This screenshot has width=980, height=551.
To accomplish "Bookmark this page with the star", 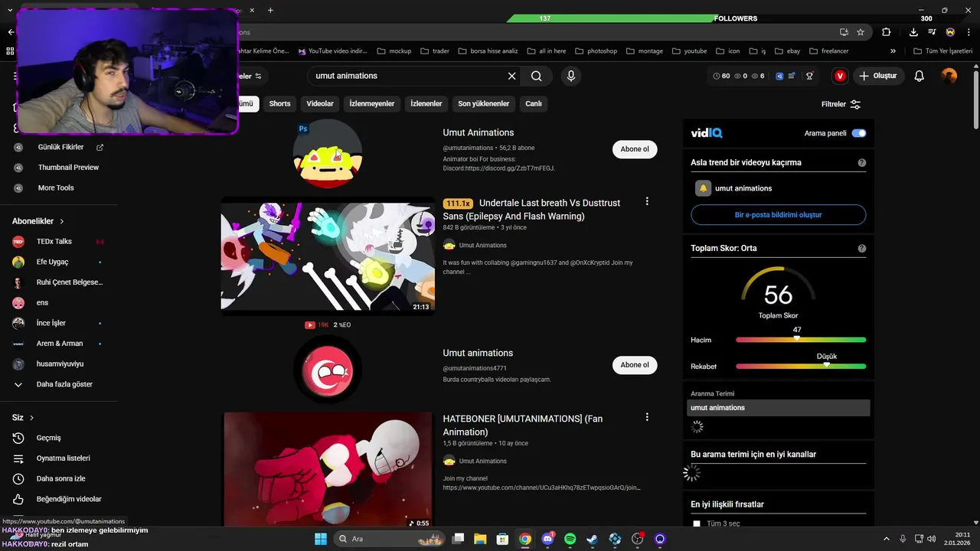I will [861, 32].
